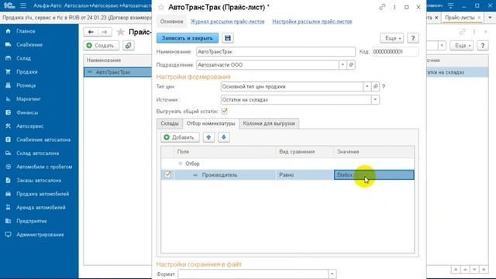Open Склад section in sidebar
This screenshot has height=279, width=496.
click(x=24, y=59)
